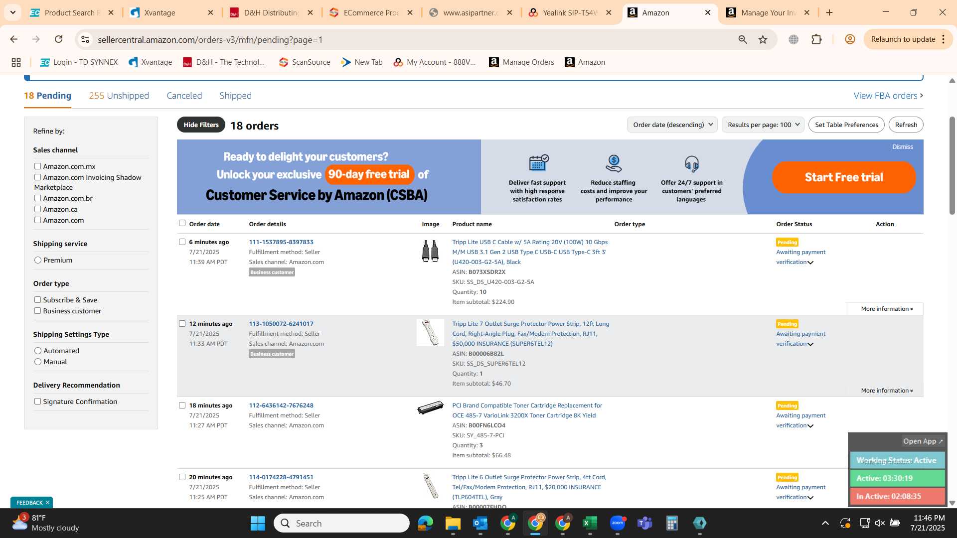This screenshot has width=957, height=538.
Task: Open ScanSource bookmark
Action: point(305,62)
